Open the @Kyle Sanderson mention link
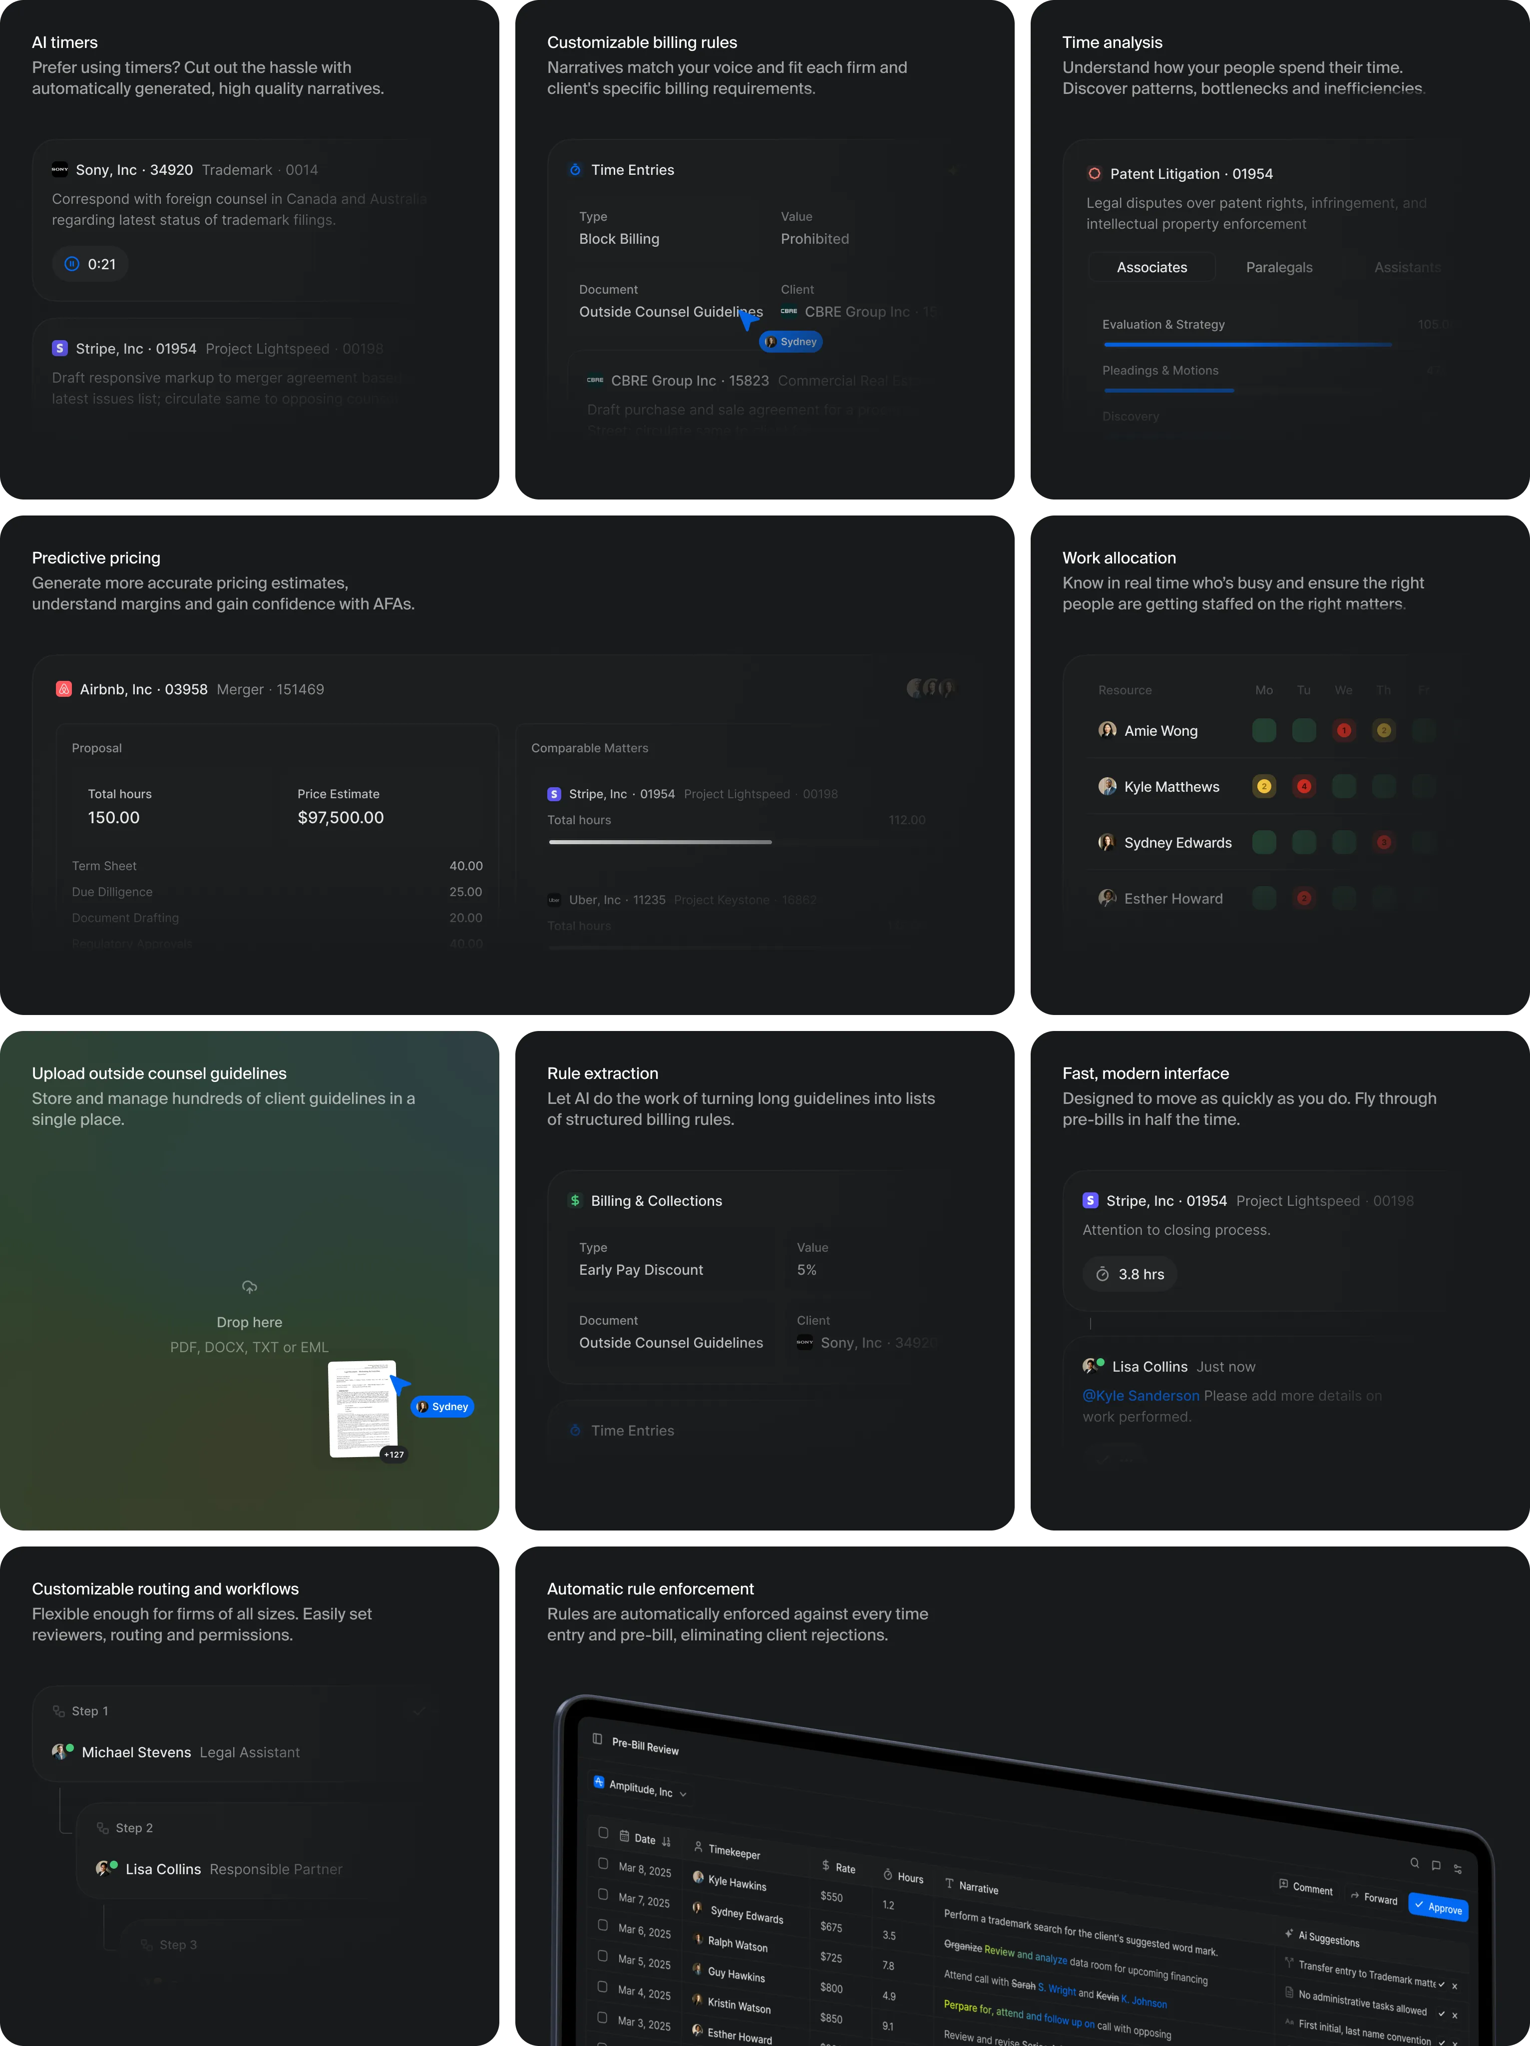This screenshot has height=2046, width=1530. pos(1141,1396)
